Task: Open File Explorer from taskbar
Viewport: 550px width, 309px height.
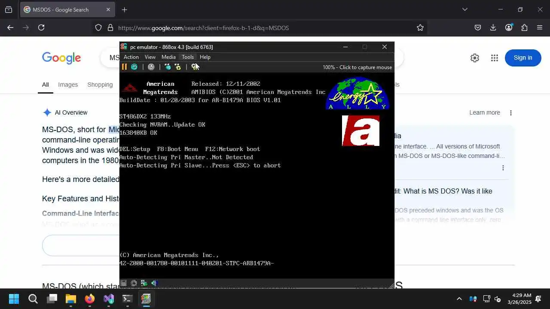Action: click(71, 299)
